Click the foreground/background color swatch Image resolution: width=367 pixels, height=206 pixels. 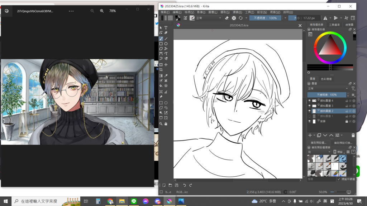pos(178,18)
